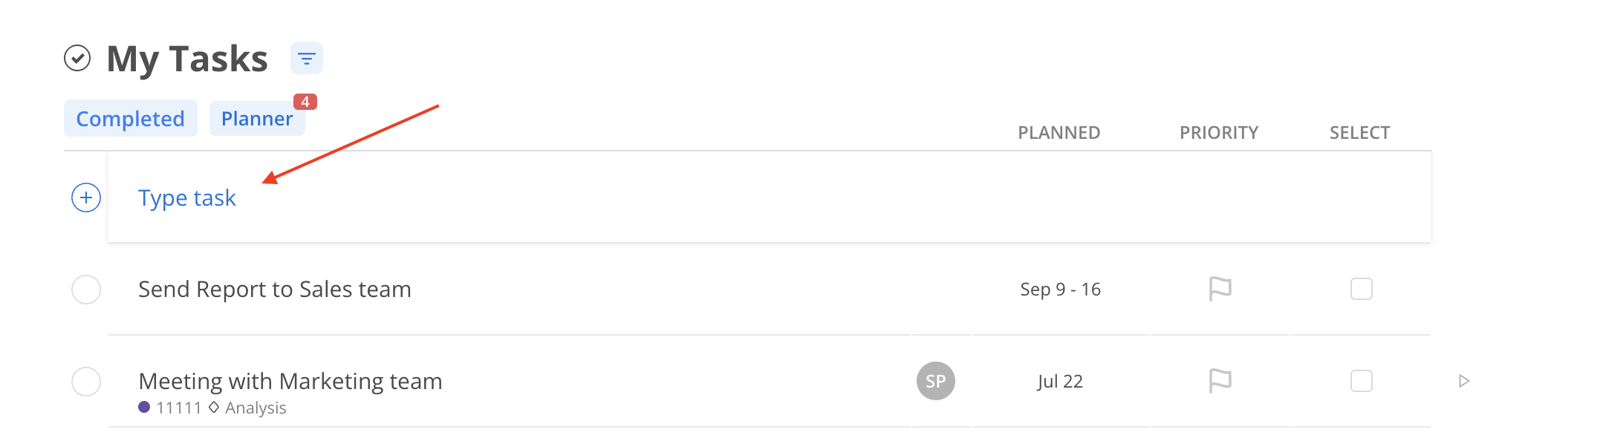Switch to the Completed tab
The image size is (1606, 444).
point(131,118)
